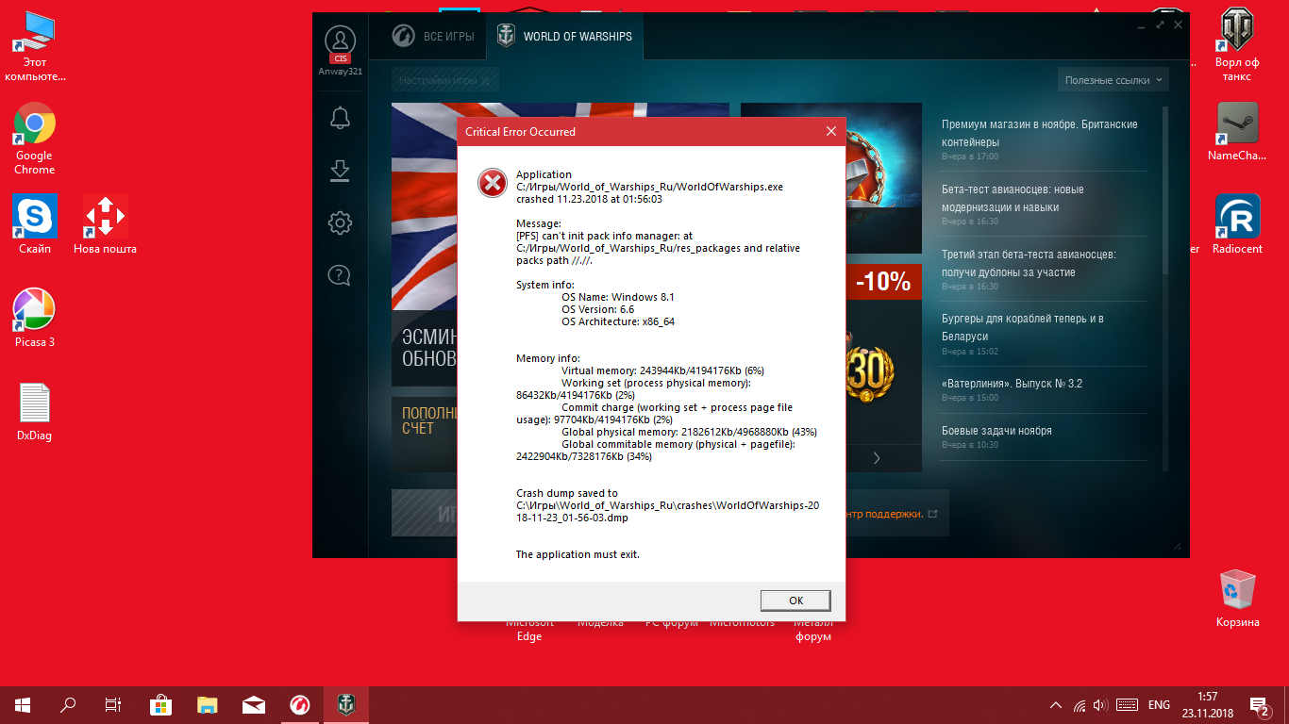
Task: Open Task View on taskbar
Action: [113, 704]
